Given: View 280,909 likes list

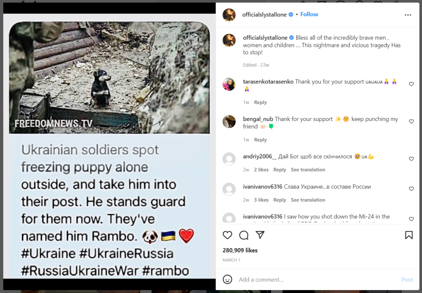Looking at the screenshot, I should (240, 250).
